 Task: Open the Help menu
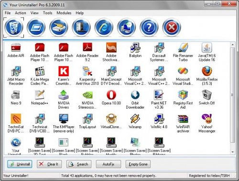pos(79,13)
